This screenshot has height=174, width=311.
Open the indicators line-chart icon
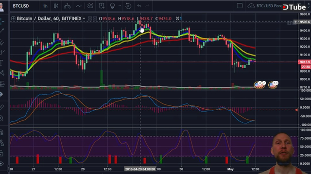[x=79, y=6]
